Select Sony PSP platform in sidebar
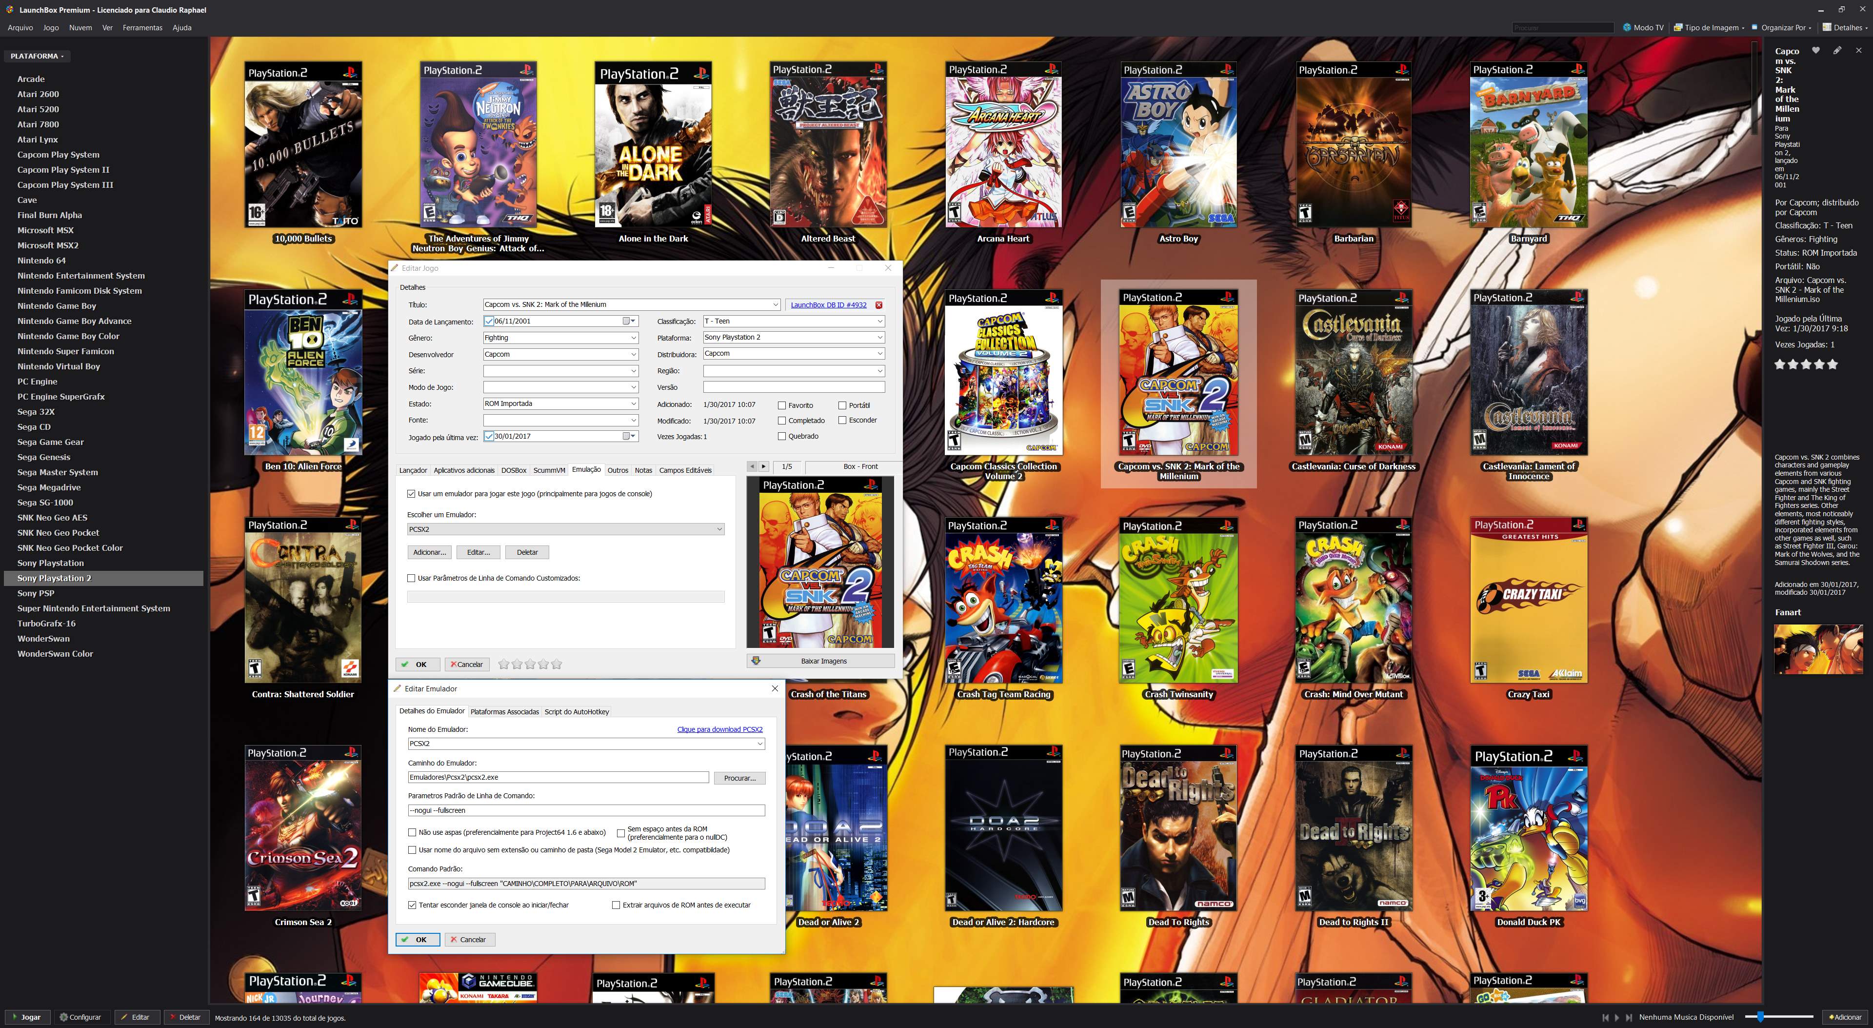1873x1028 pixels. [x=36, y=593]
